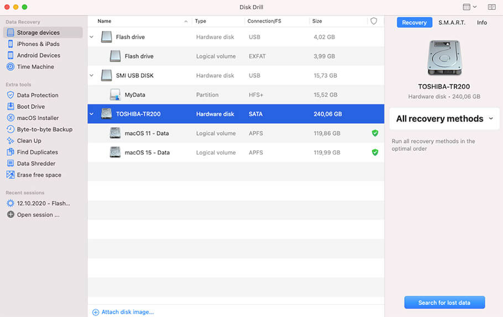Switch to the S.M.A.R.T. tab
Screen dimensions: 503x317
click(x=452, y=23)
